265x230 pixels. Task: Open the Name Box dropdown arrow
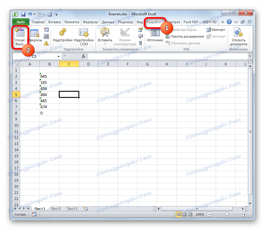(x=58, y=56)
